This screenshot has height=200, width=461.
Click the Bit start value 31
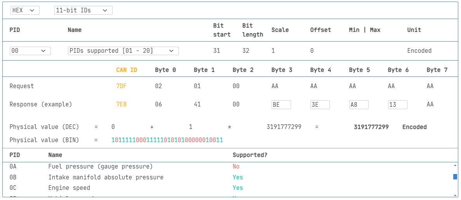tap(217, 50)
